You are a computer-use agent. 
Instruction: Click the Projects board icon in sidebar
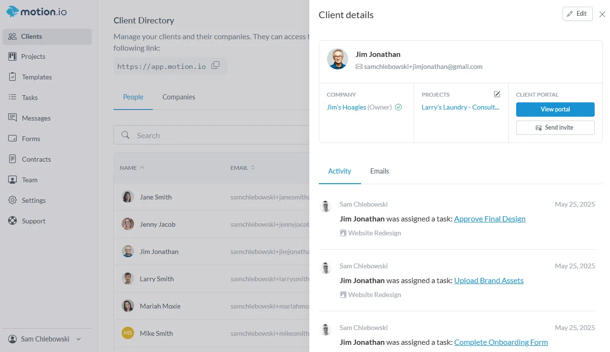pyautogui.click(x=12, y=56)
